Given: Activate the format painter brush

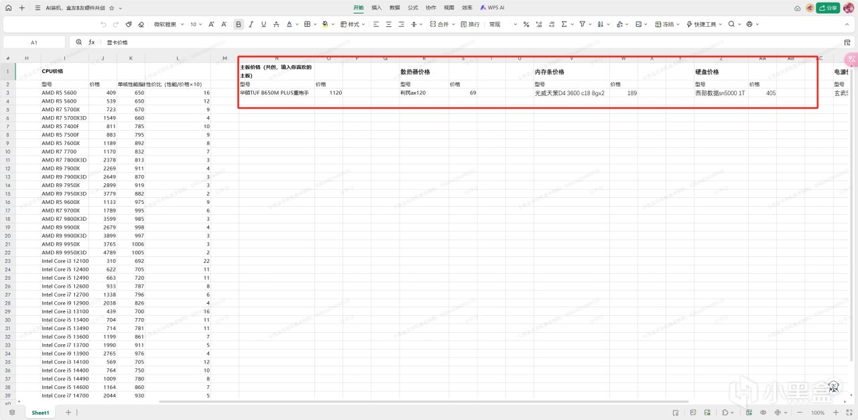Looking at the screenshot, I should click(x=128, y=24).
